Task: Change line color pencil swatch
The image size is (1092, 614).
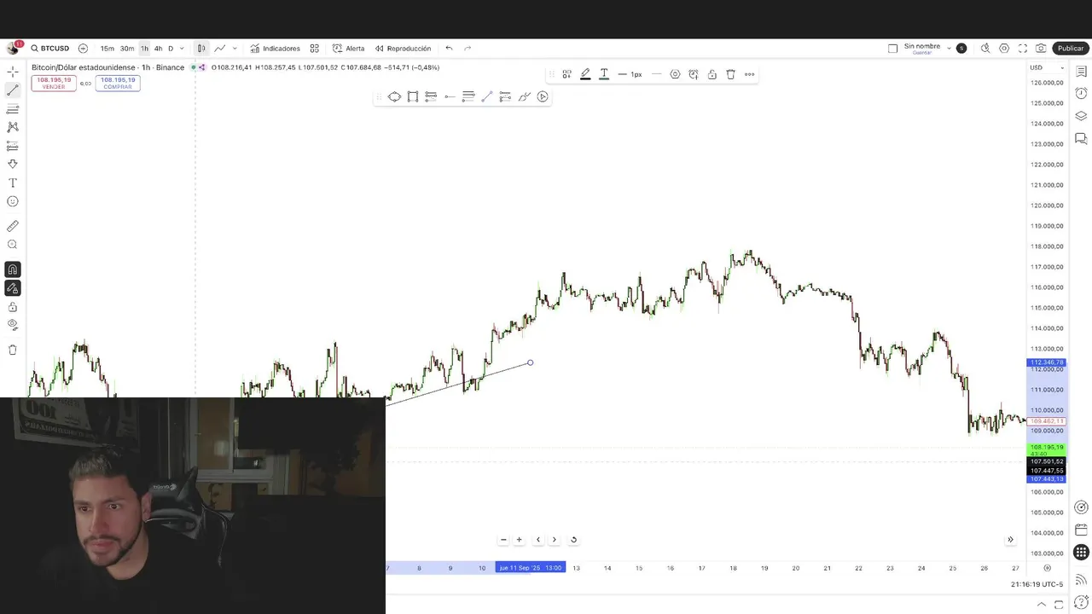Action: pos(585,74)
